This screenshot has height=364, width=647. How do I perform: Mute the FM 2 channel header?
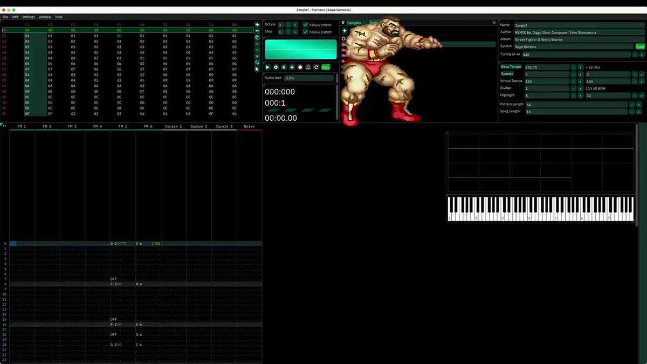coord(47,126)
